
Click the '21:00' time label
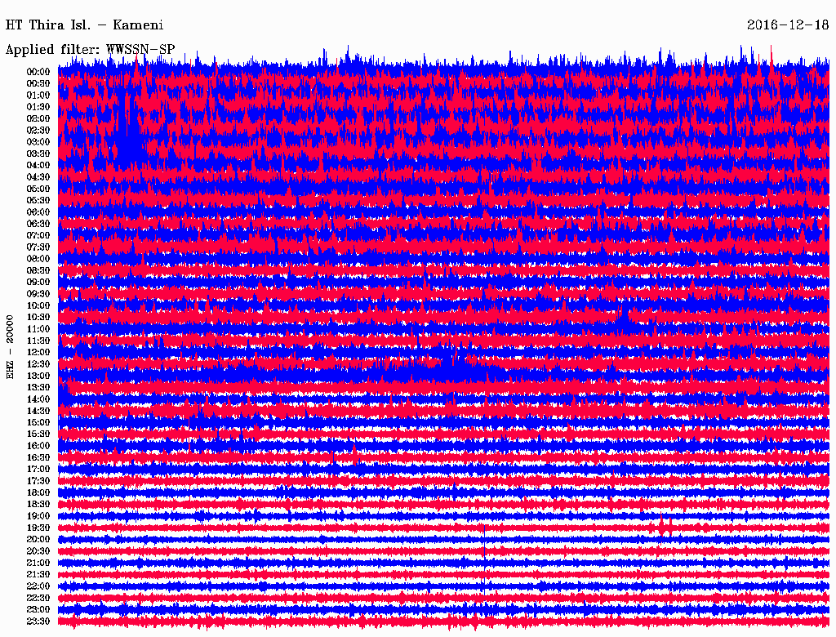(x=38, y=563)
